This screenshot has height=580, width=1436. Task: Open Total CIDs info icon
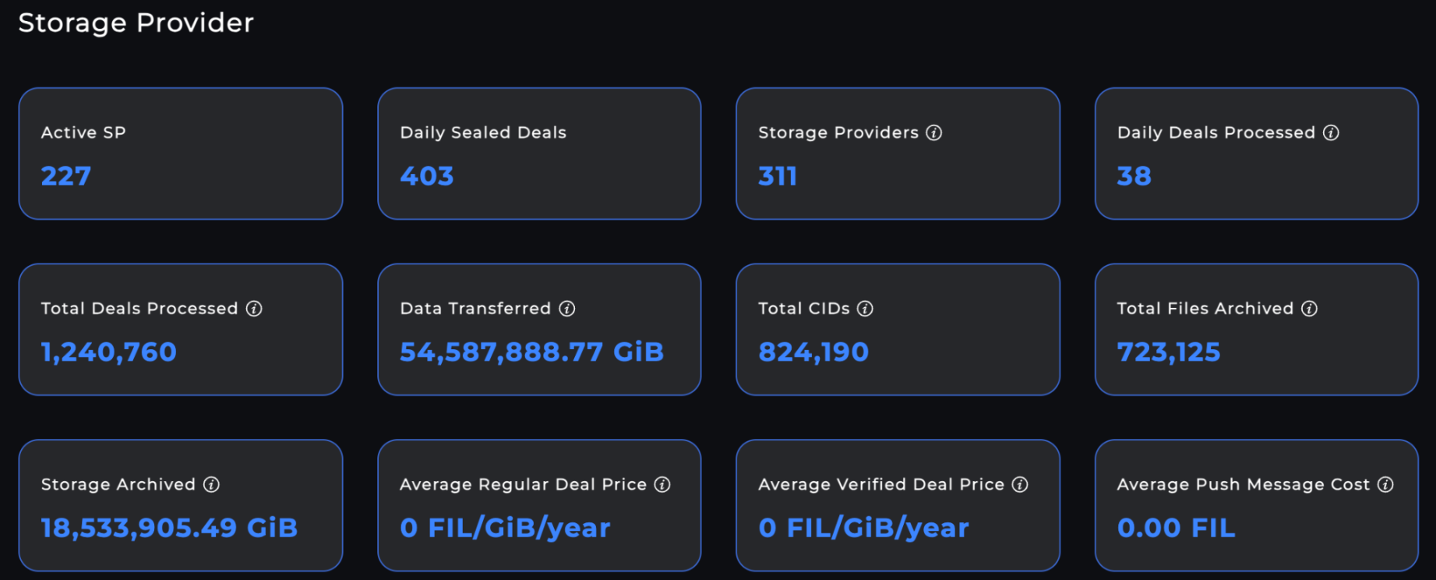[x=865, y=309]
